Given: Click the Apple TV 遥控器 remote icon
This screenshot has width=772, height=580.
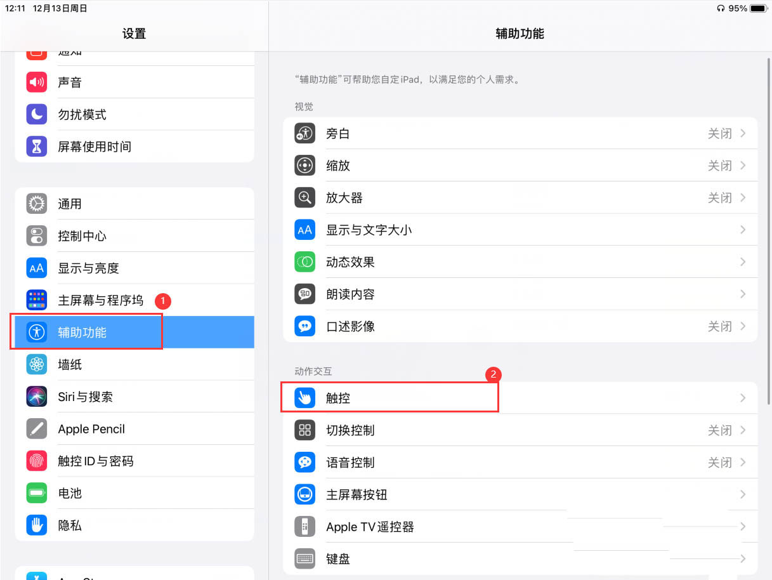Looking at the screenshot, I should click(304, 527).
